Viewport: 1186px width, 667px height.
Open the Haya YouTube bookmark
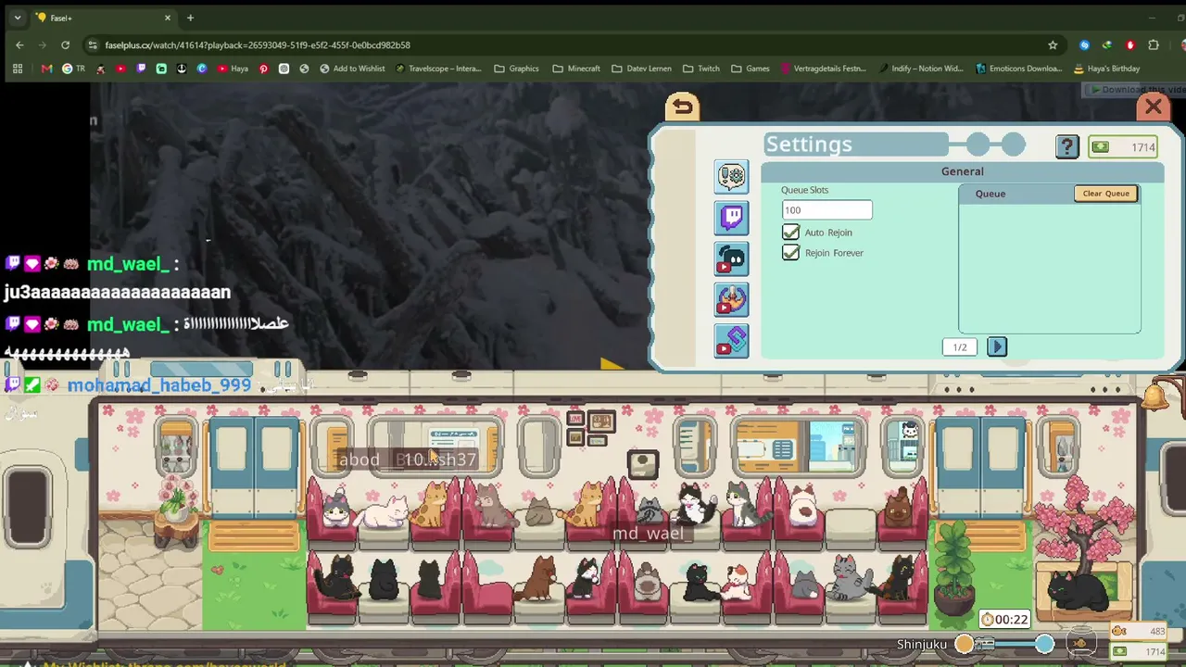[x=233, y=69]
